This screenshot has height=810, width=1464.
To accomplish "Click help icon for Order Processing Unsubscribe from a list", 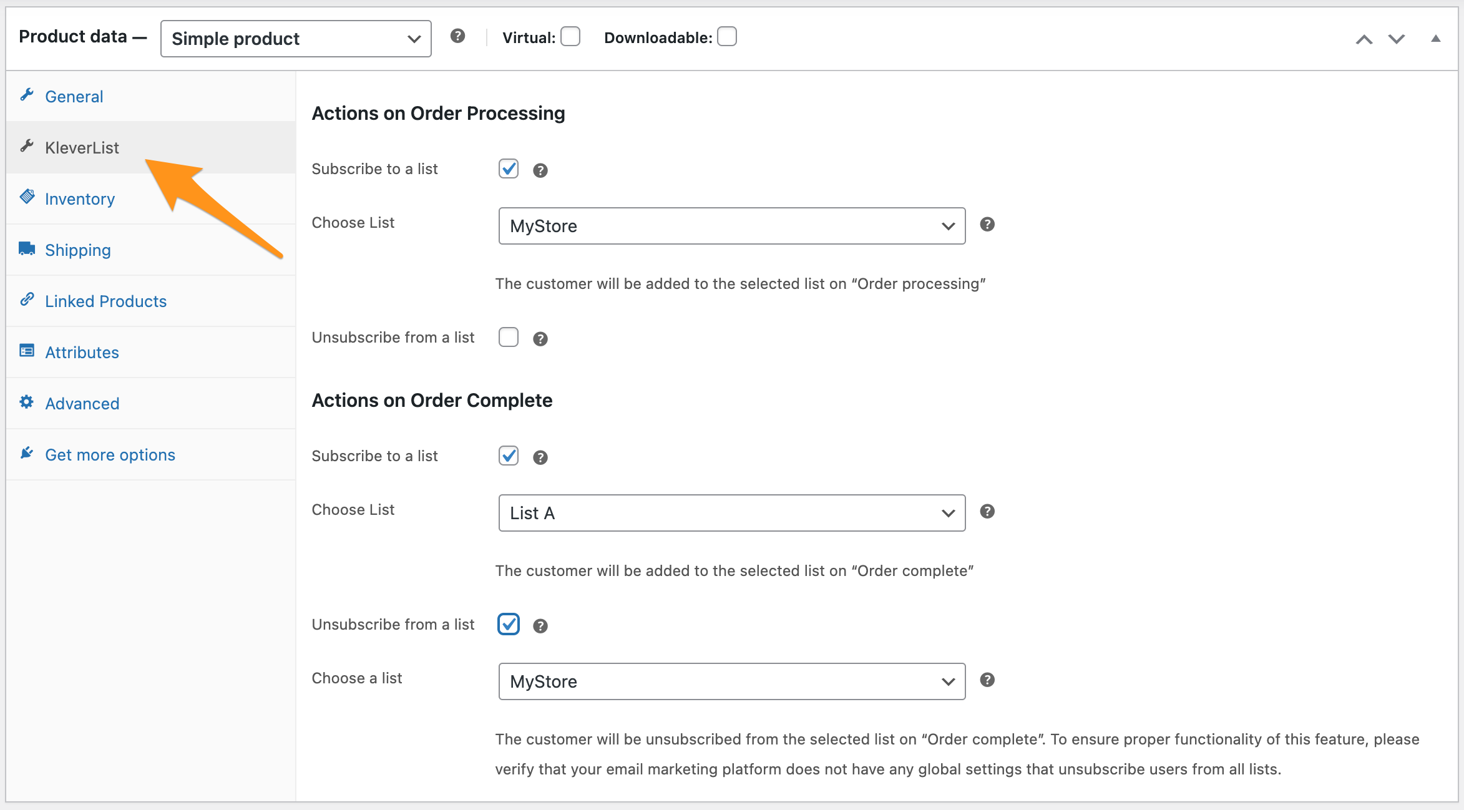I will (x=540, y=339).
